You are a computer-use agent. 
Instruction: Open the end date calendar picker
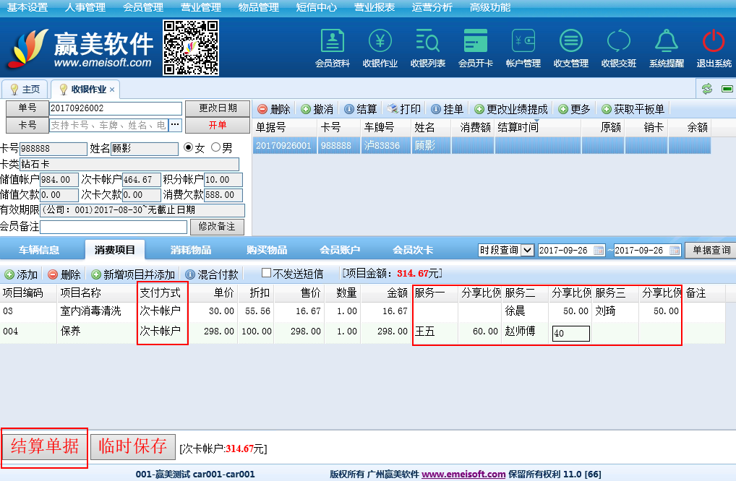pos(675,251)
